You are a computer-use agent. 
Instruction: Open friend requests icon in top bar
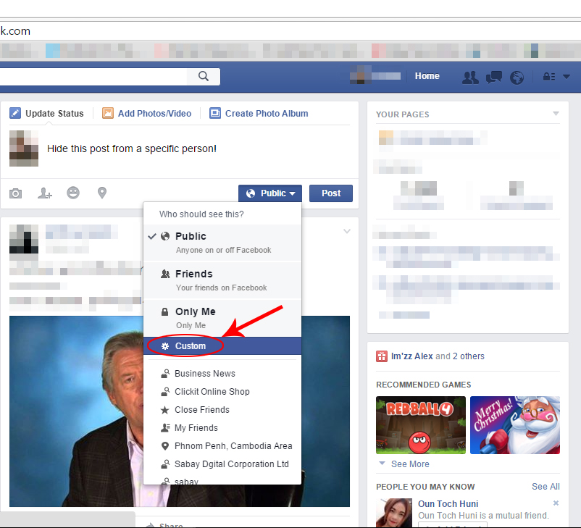coord(470,77)
